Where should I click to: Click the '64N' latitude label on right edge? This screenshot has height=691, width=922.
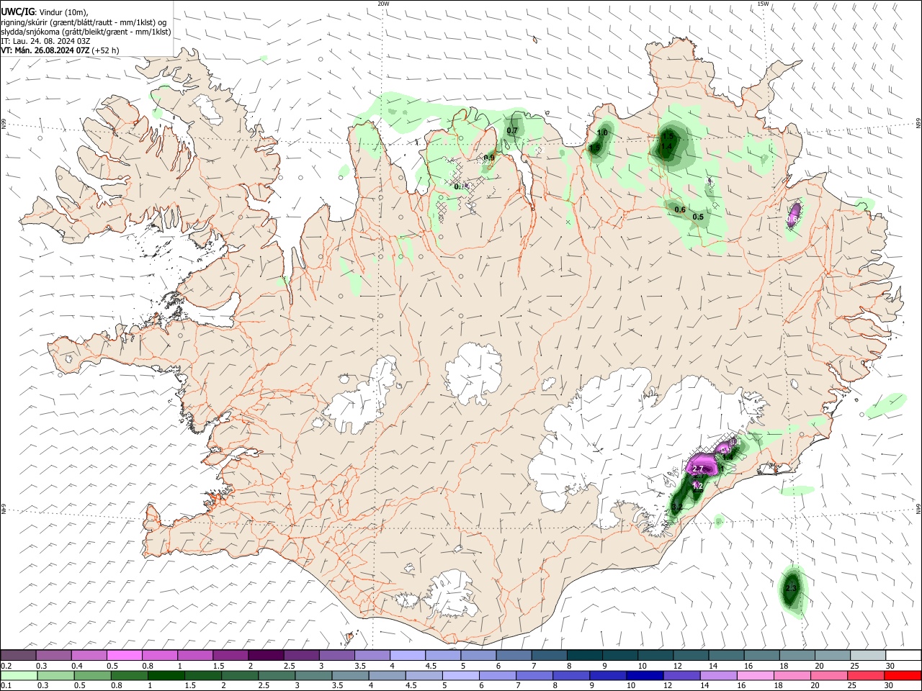[918, 507]
